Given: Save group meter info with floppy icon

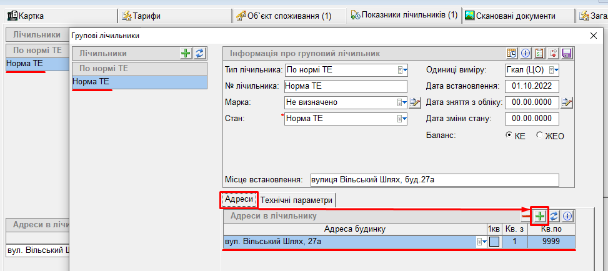Looking at the screenshot, I should pos(568,54).
